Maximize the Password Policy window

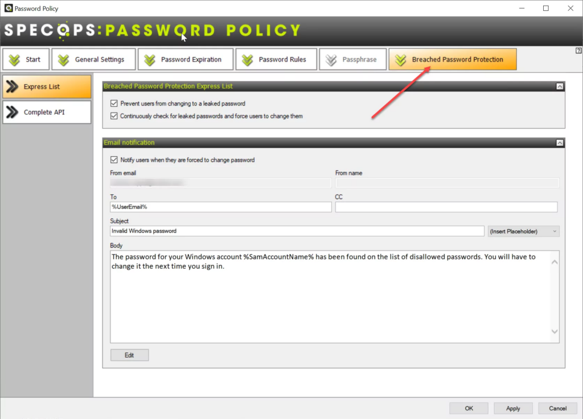point(546,8)
